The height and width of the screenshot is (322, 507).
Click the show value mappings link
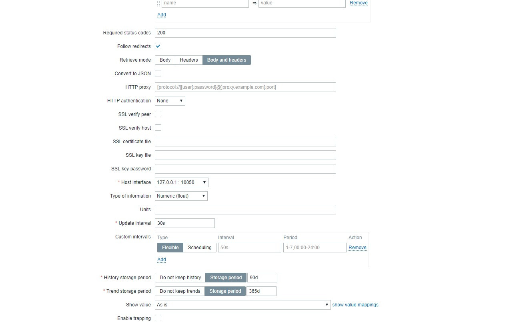pyautogui.click(x=355, y=305)
